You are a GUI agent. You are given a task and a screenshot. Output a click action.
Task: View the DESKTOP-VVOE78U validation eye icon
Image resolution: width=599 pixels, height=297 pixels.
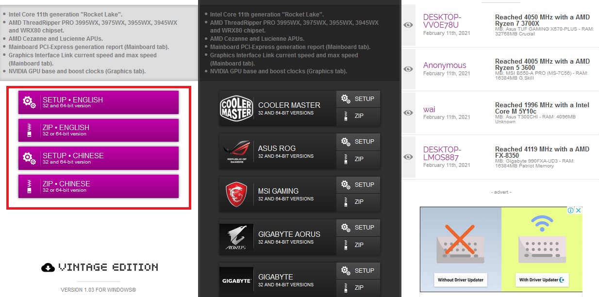click(409, 25)
